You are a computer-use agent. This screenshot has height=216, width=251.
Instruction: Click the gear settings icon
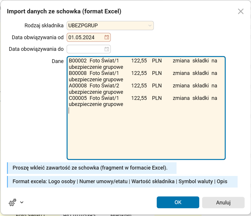pos(12,202)
